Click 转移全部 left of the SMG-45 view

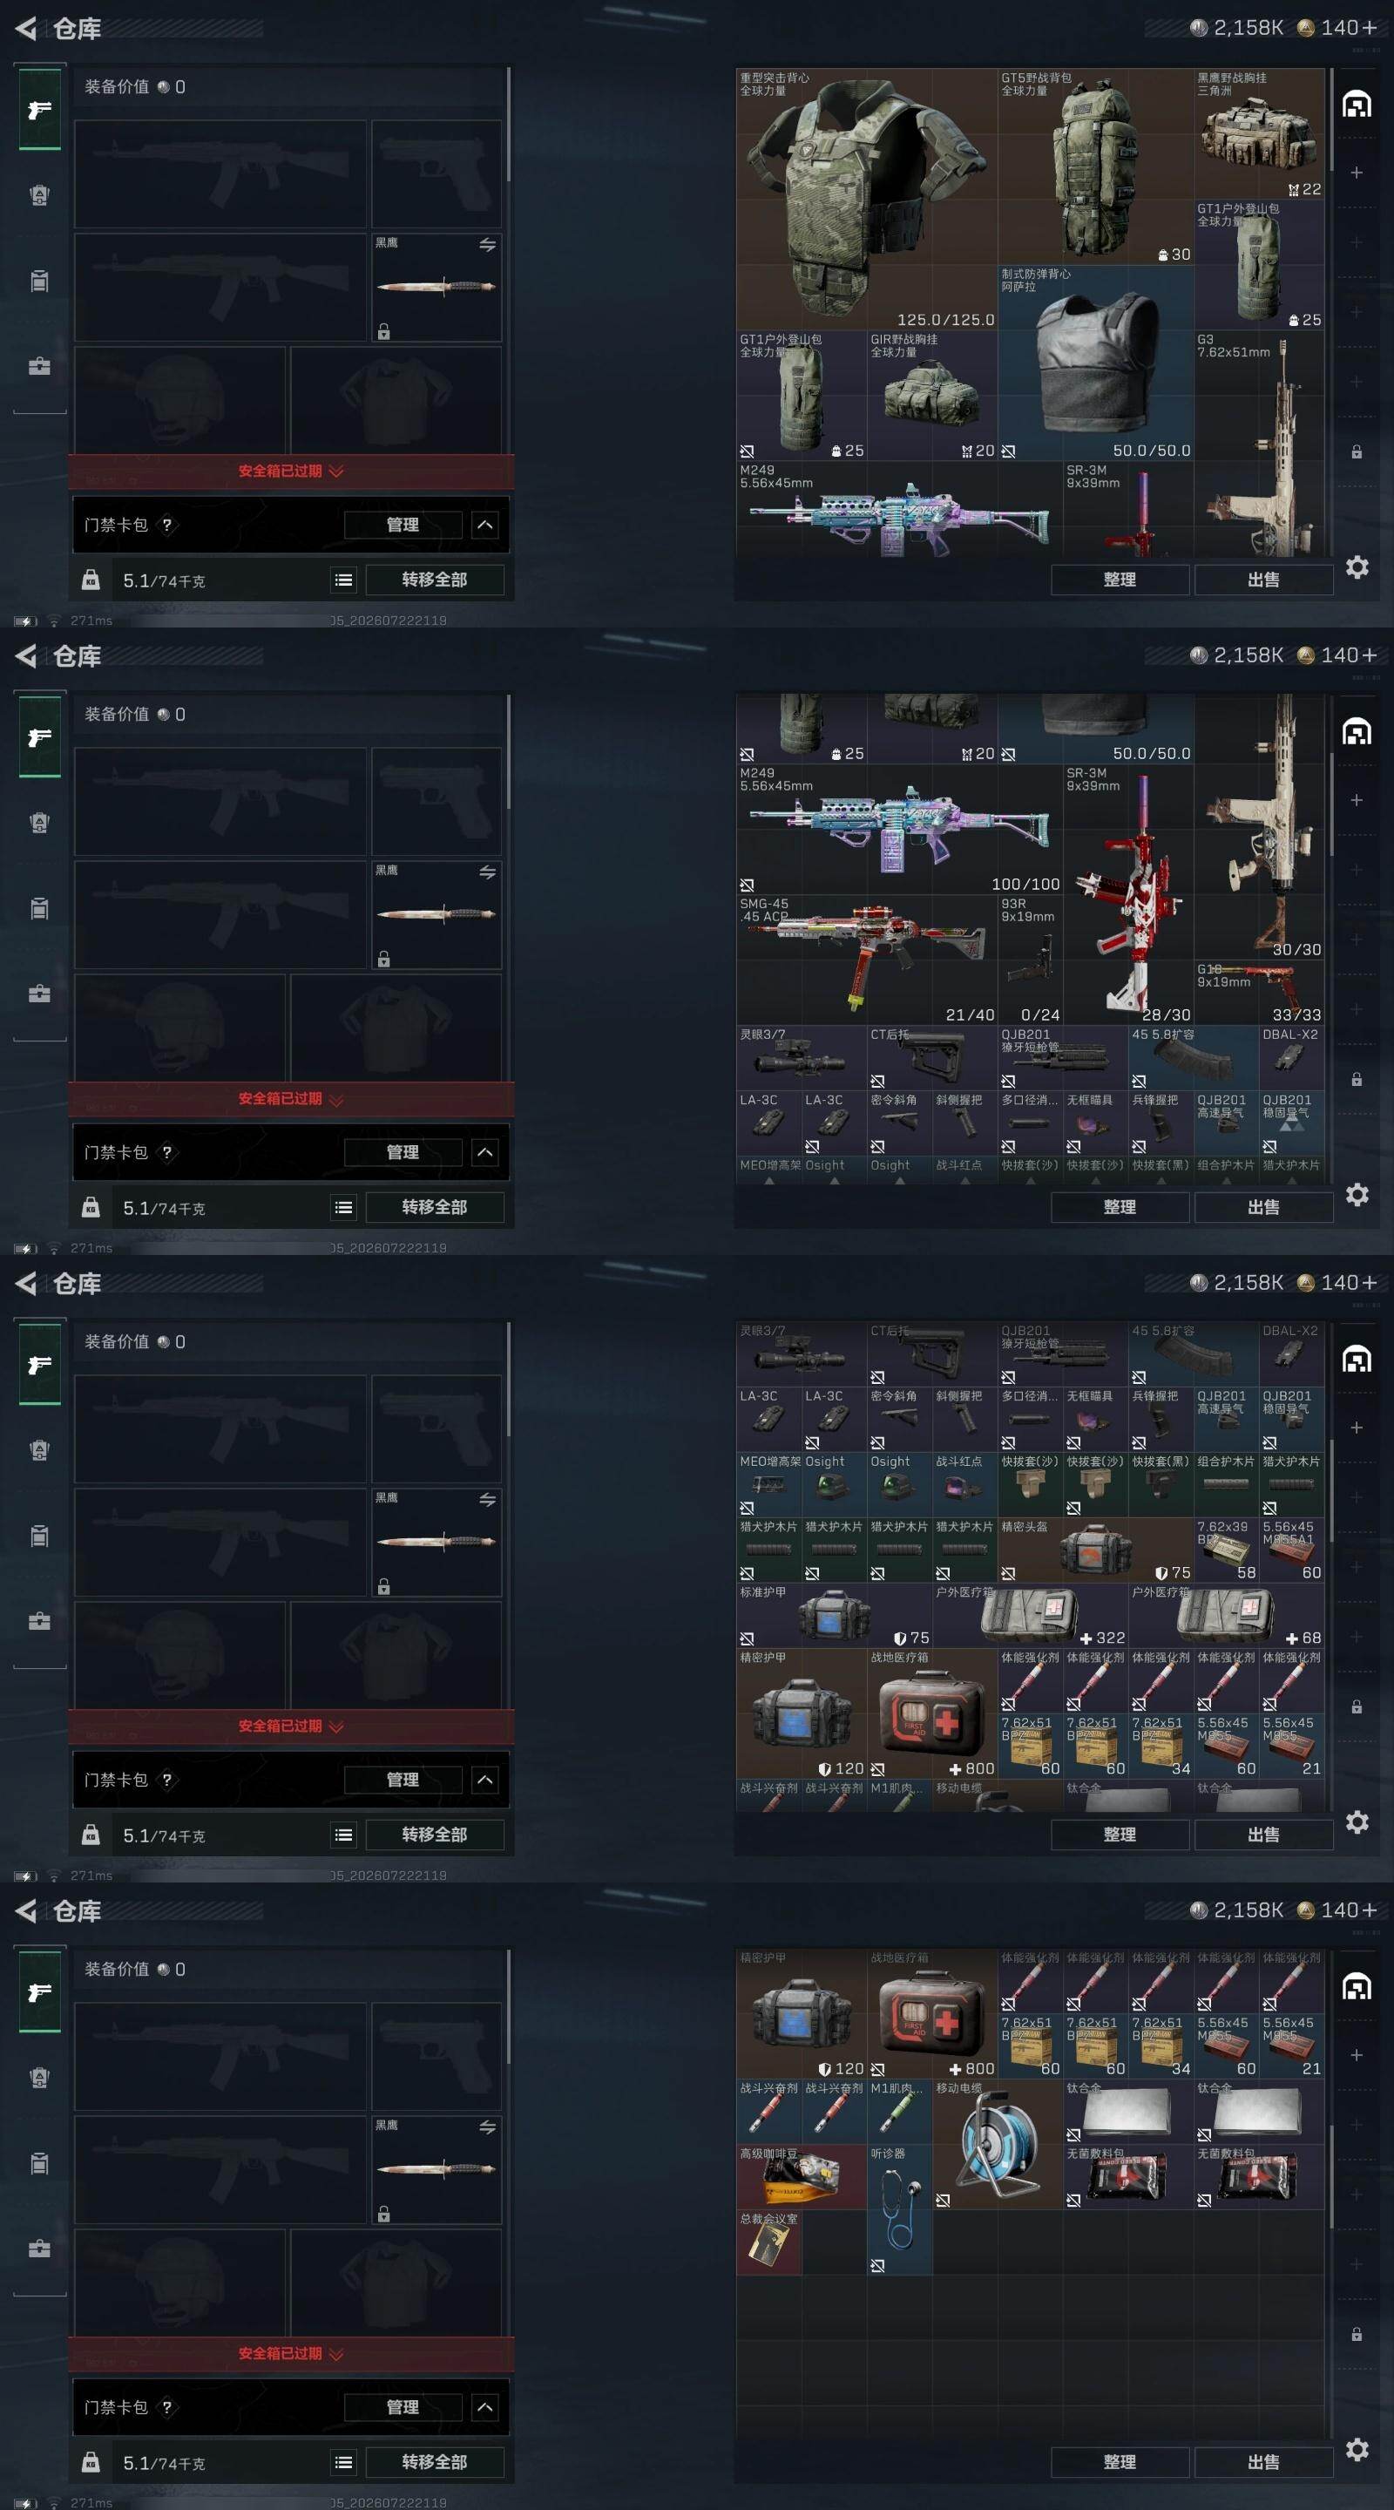pyautogui.click(x=435, y=1207)
